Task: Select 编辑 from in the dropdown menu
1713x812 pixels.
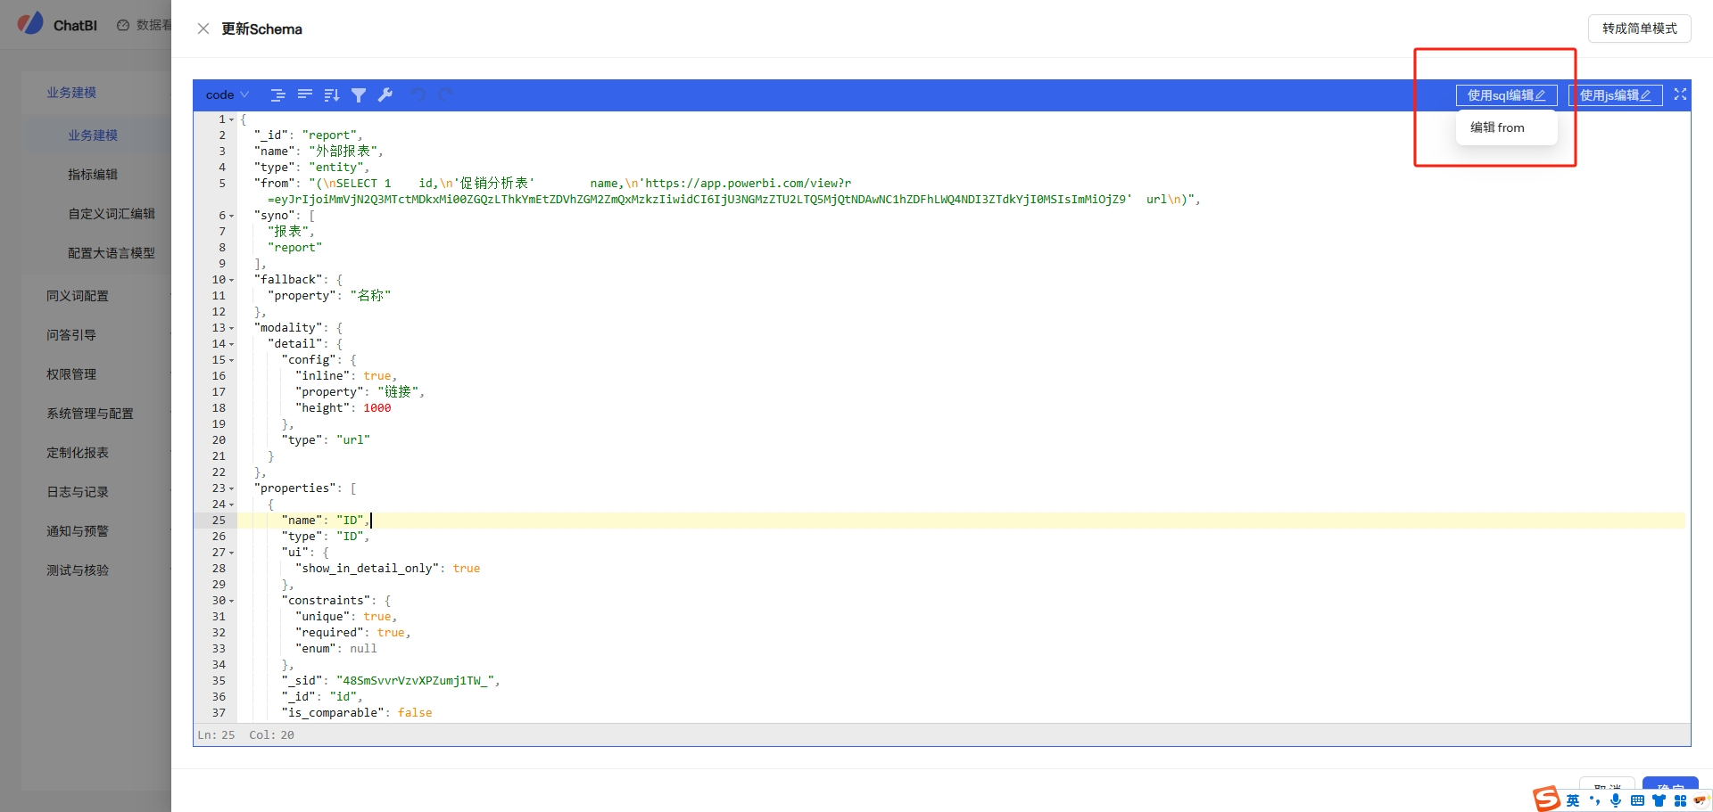Action: pyautogui.click(x=1497, y=127)
